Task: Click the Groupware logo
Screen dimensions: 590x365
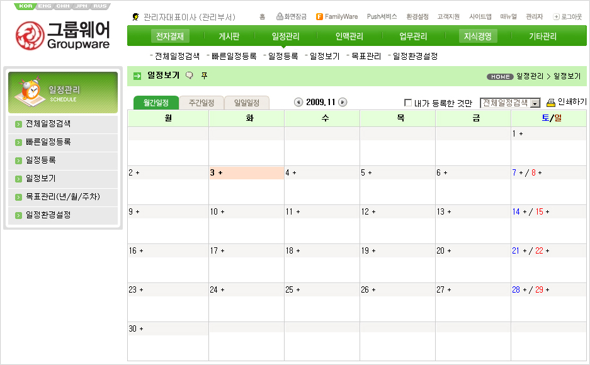Action: (63, 35)
